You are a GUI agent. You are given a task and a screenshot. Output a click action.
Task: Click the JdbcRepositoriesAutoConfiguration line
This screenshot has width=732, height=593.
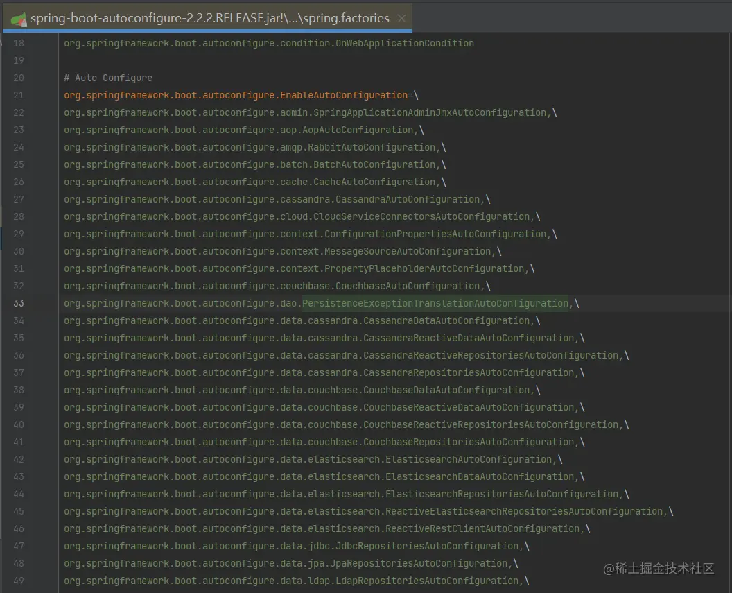(x=297, y=546)
